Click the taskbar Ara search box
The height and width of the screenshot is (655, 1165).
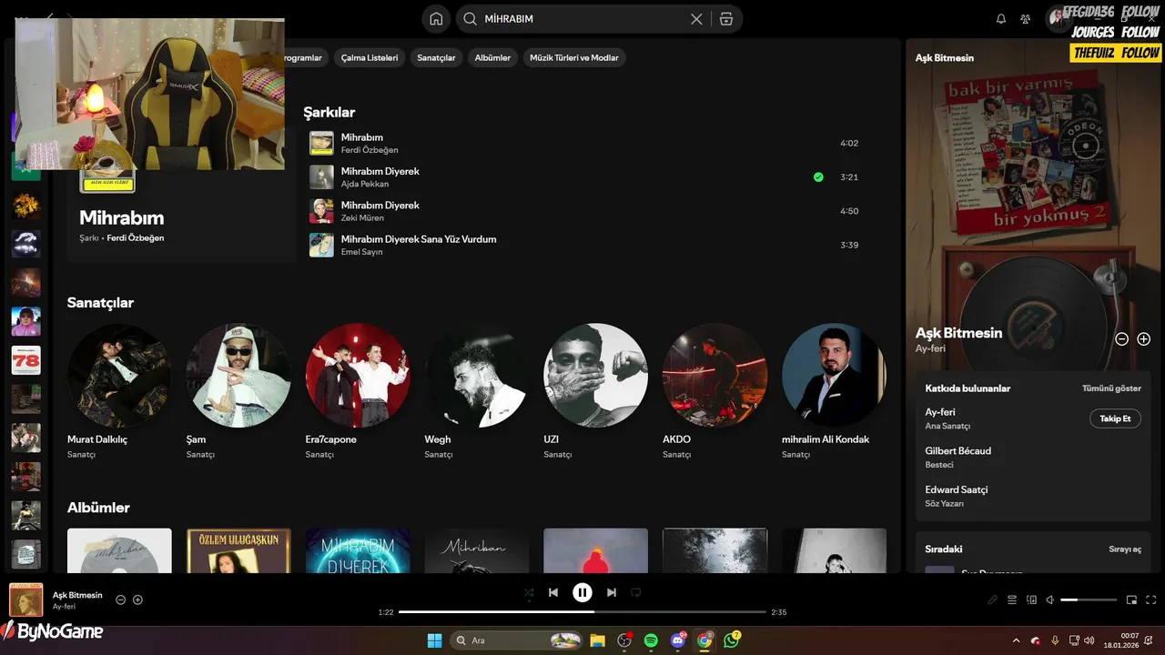click(516, 640)
